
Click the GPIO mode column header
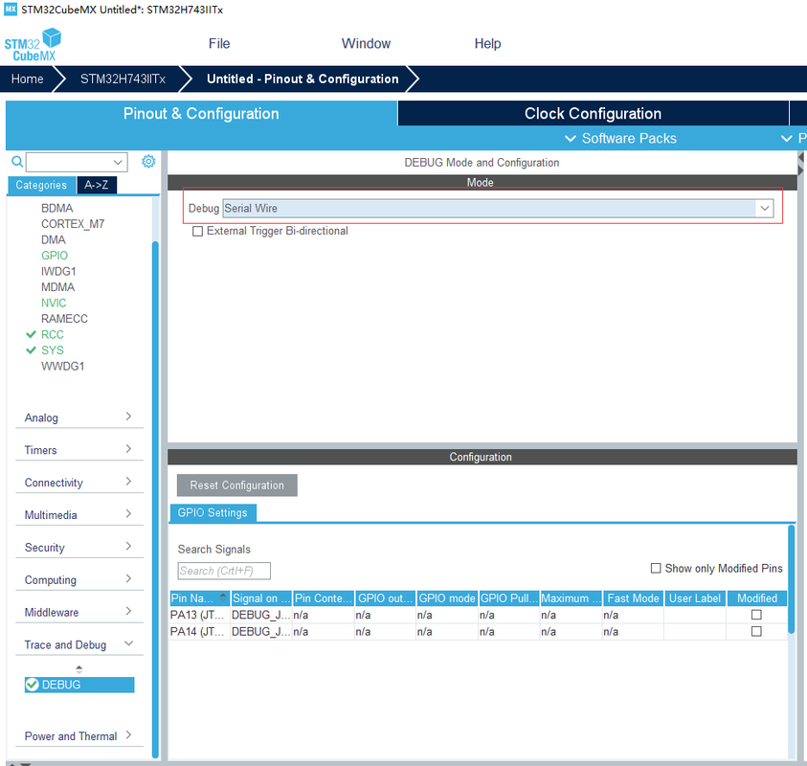coord(447,598)
